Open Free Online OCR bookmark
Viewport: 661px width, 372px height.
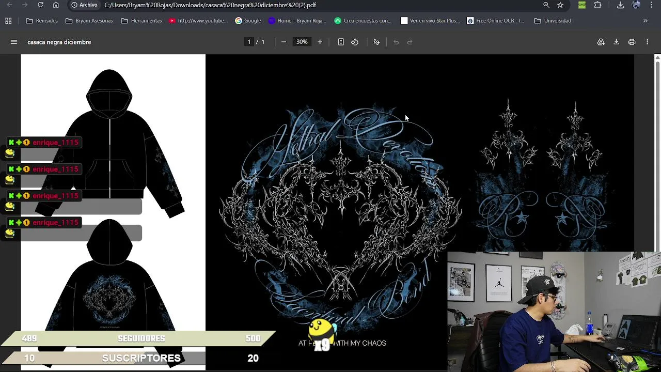pyautogui.click(x=496, y=21)
